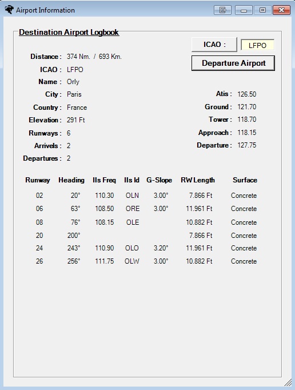The height and width of the screenshot is (390, 295).
Task: Click the OLW Ils Id value
Action: [132, 261]
